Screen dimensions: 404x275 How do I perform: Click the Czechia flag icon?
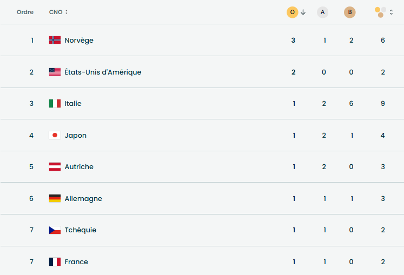[x=55, y=230]
